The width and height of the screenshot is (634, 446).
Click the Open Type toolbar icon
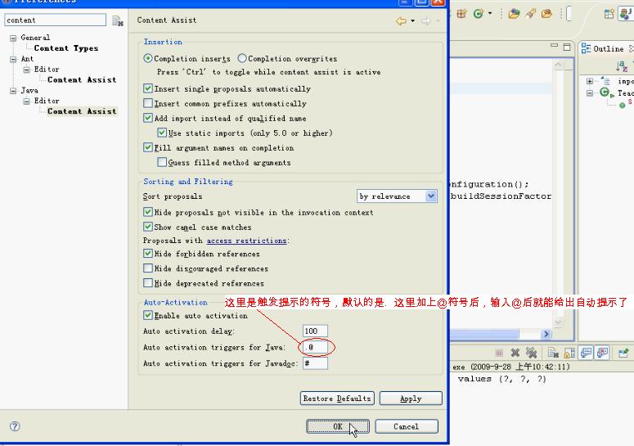click(x=514, y=14)
